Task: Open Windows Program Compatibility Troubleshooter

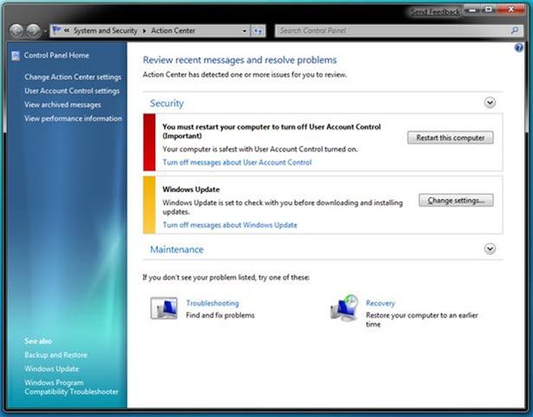Action: coord(71,387)
